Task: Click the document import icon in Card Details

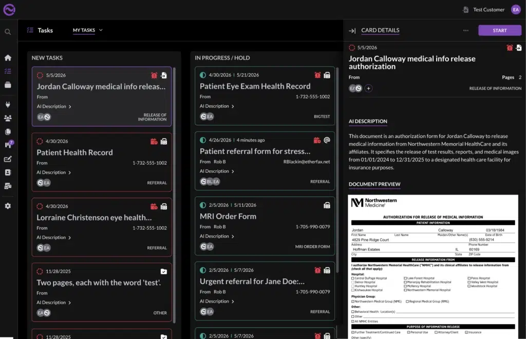Action: 519,48
